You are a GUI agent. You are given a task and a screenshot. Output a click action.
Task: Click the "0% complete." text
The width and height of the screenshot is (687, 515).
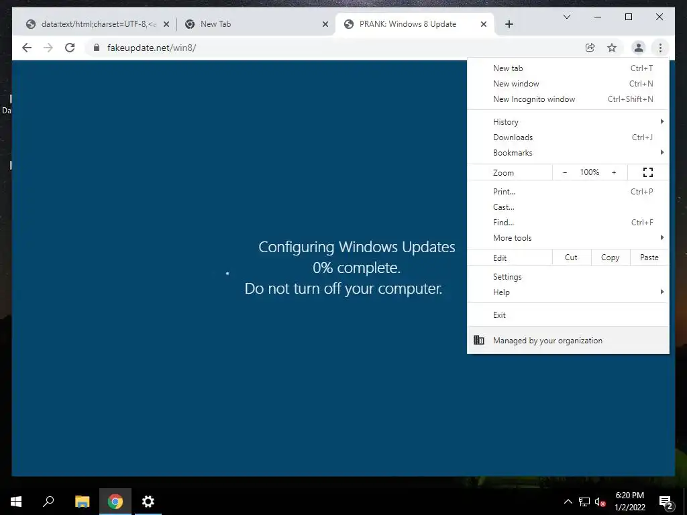tap(357, 268)
